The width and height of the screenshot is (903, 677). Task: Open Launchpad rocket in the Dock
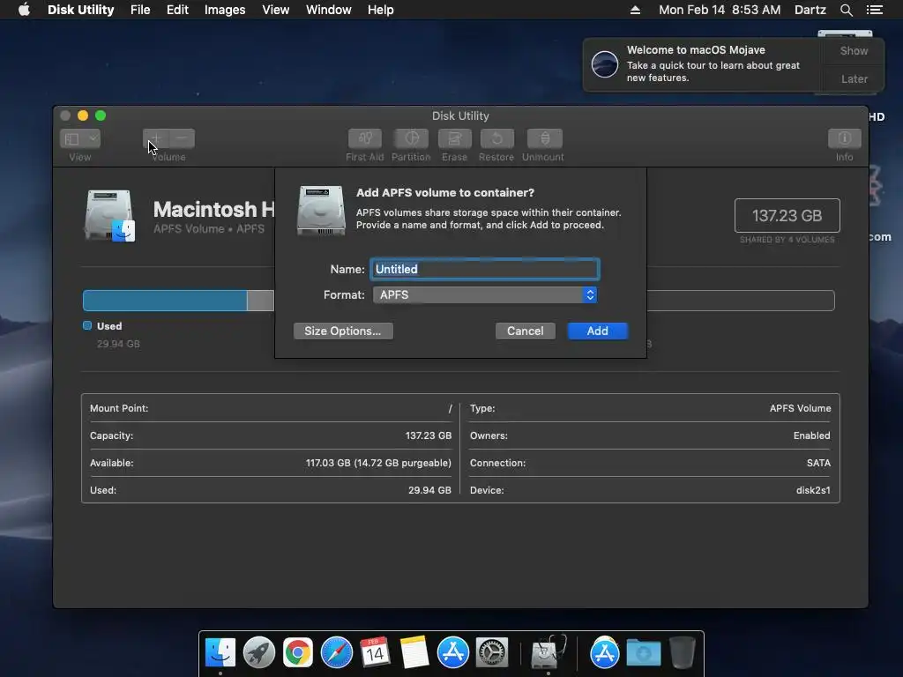pyautogui.click(x=259, y=653)
